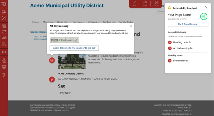Open the person profile sidebar icon
This screenshot has width=214, height=116.
pyautogui.click(x=4, y=60)
